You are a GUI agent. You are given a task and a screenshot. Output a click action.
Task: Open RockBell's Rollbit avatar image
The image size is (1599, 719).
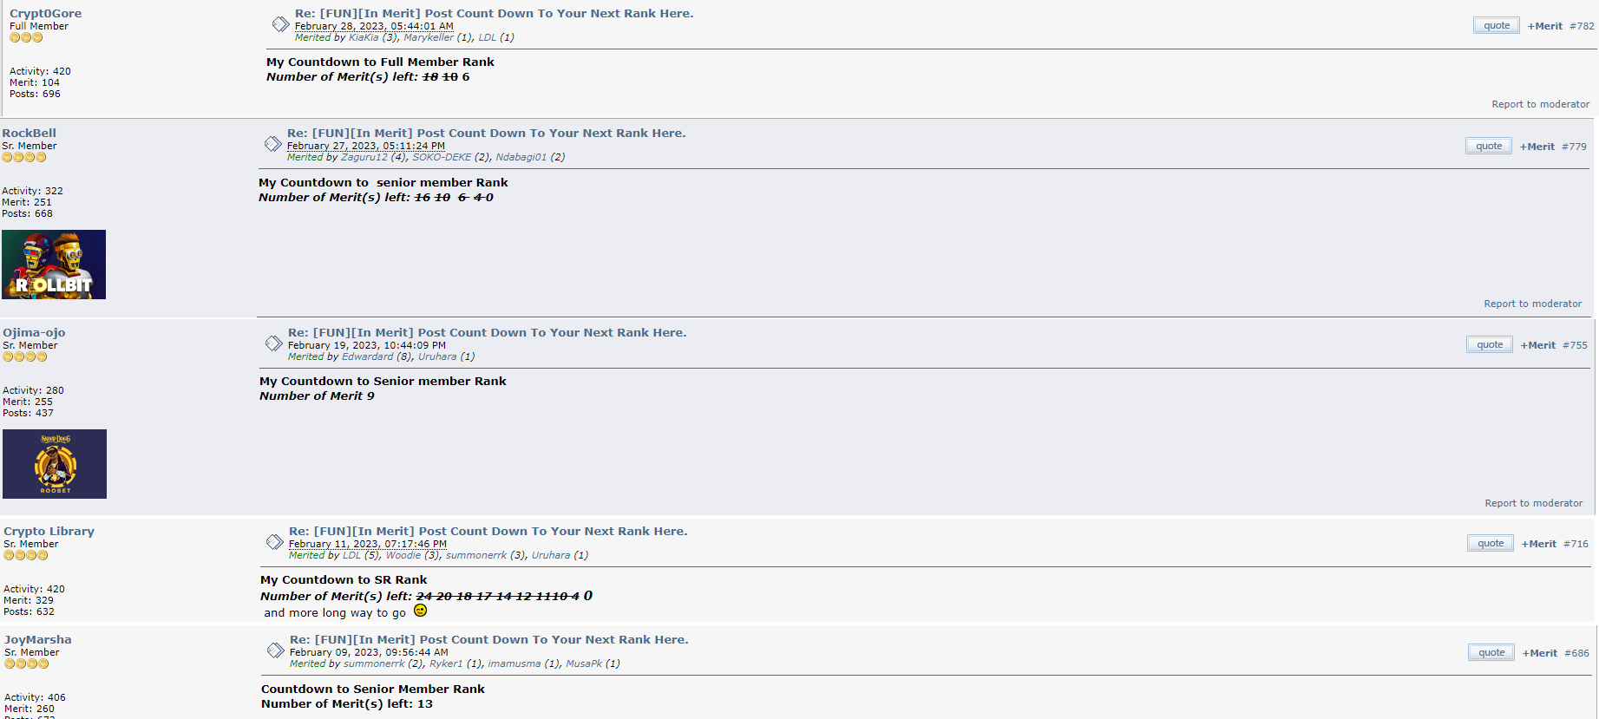point(54,265)
